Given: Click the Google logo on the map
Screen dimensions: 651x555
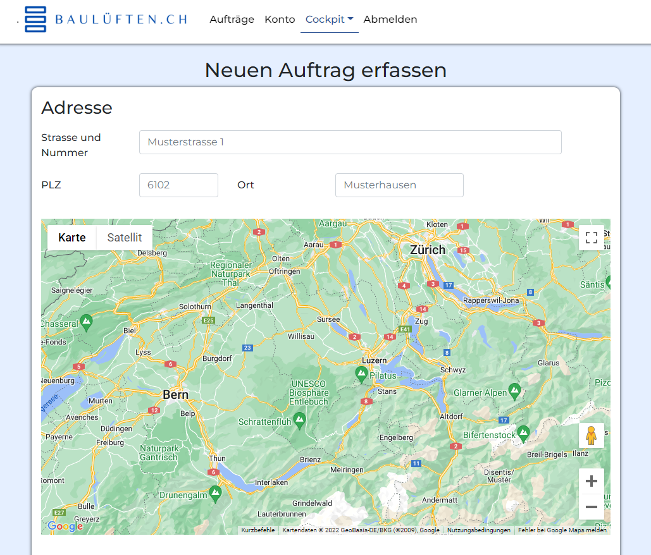Looking at the screenshot, I should (x=63, y=527).
